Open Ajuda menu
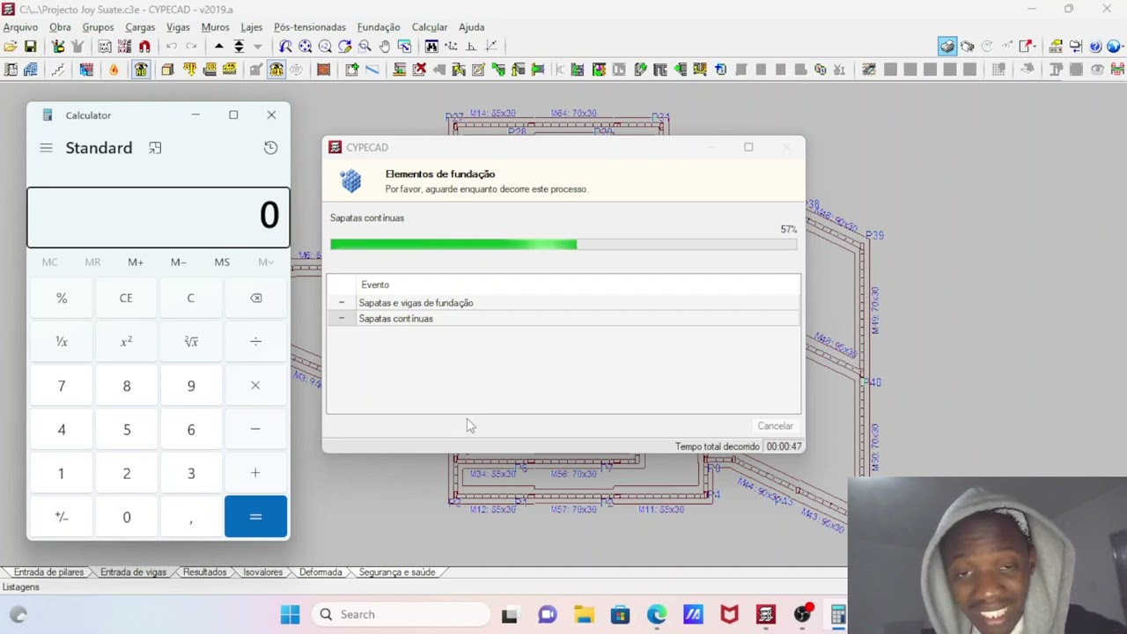1127x634 pixels. tap(471, 27)
